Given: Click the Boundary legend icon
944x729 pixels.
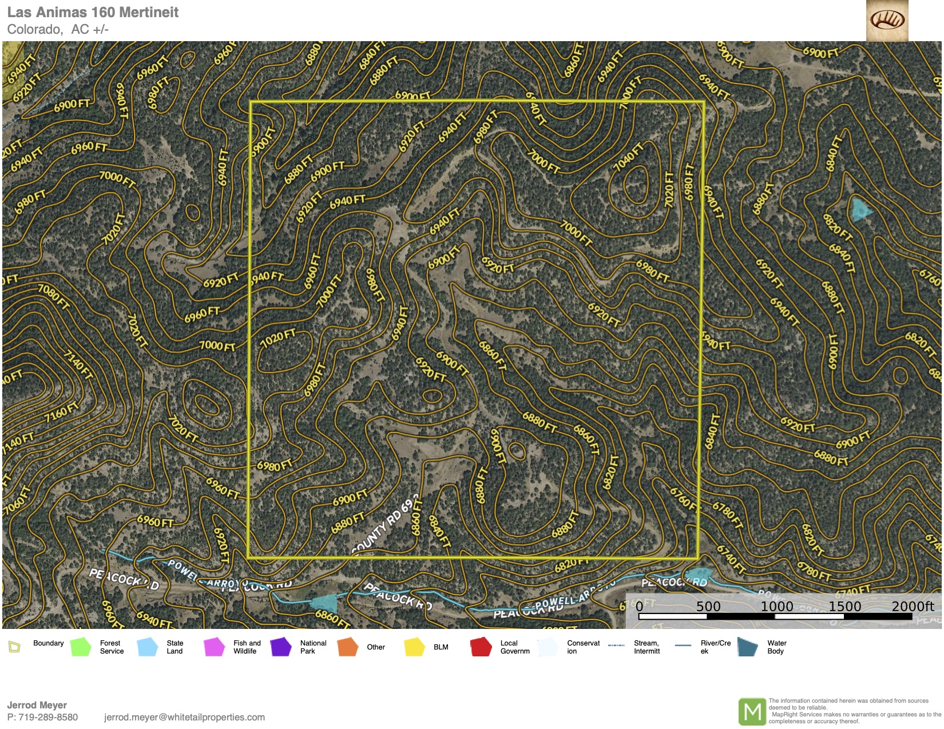Looking at the screenshot, I should [x=14, y=647].
